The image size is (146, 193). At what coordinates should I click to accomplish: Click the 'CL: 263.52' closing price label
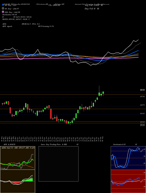pos(54,5)
